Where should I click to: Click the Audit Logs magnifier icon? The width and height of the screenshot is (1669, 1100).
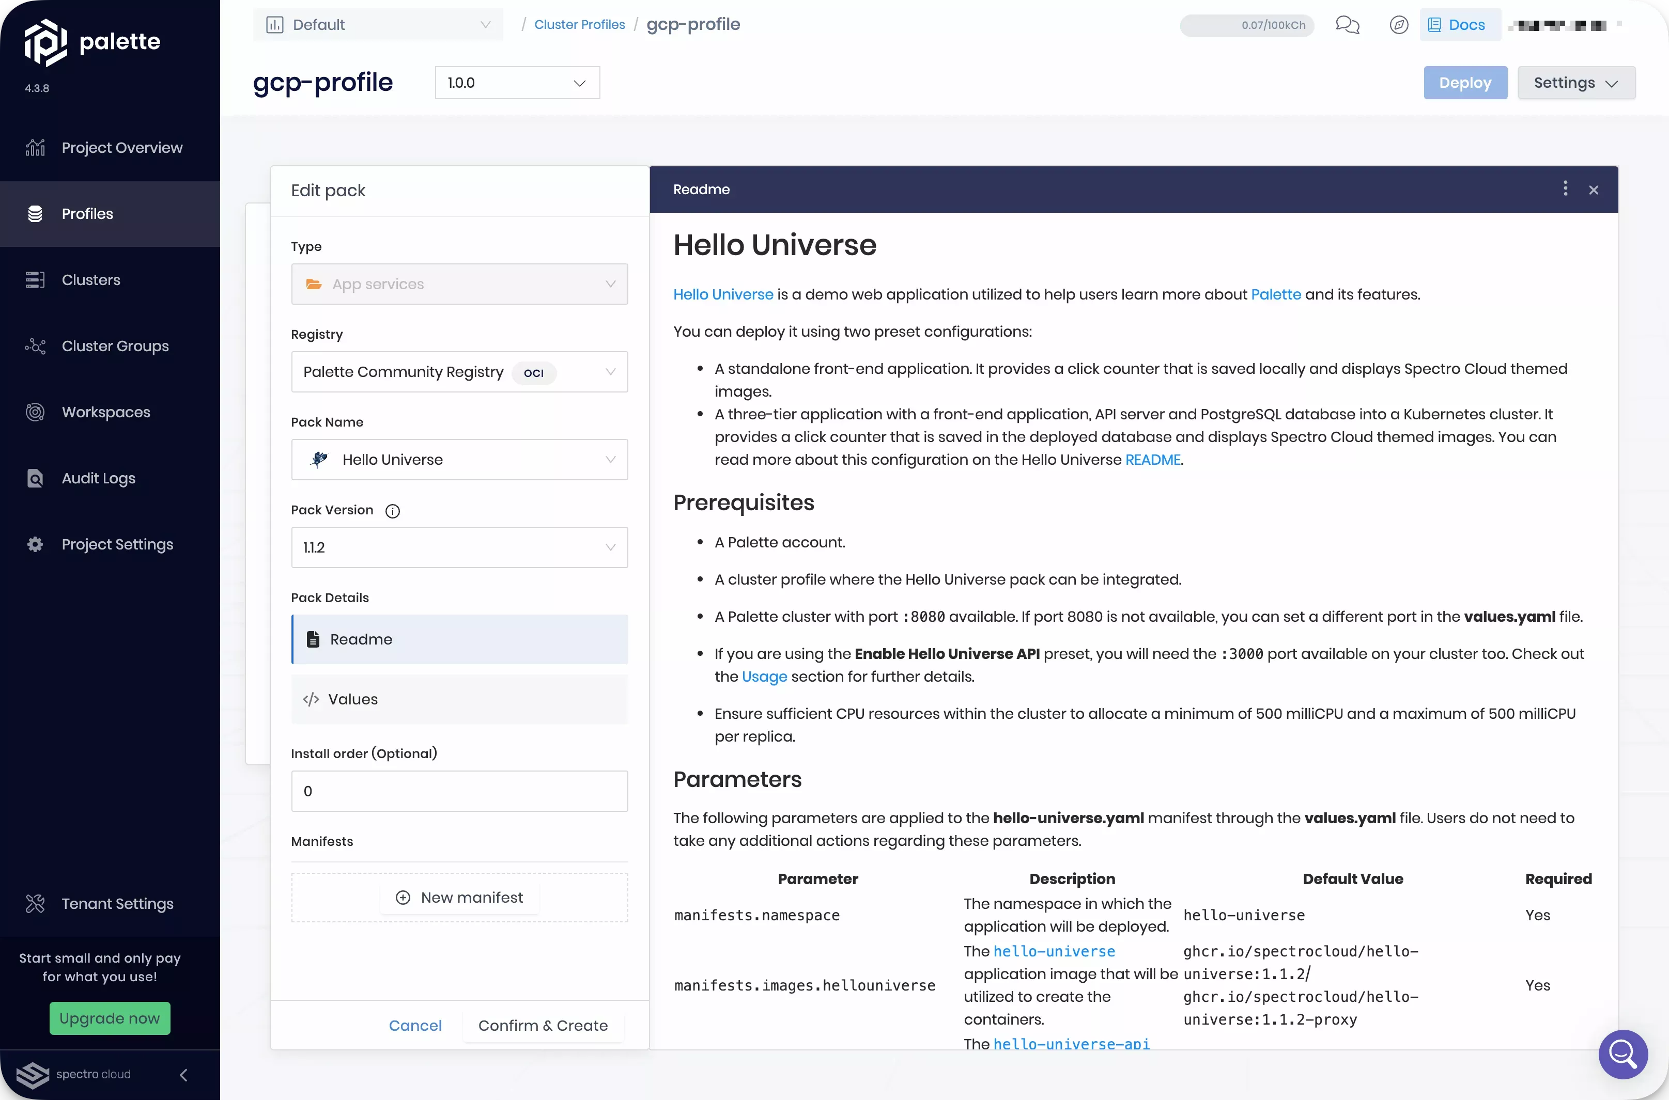[x=35, y=478]
